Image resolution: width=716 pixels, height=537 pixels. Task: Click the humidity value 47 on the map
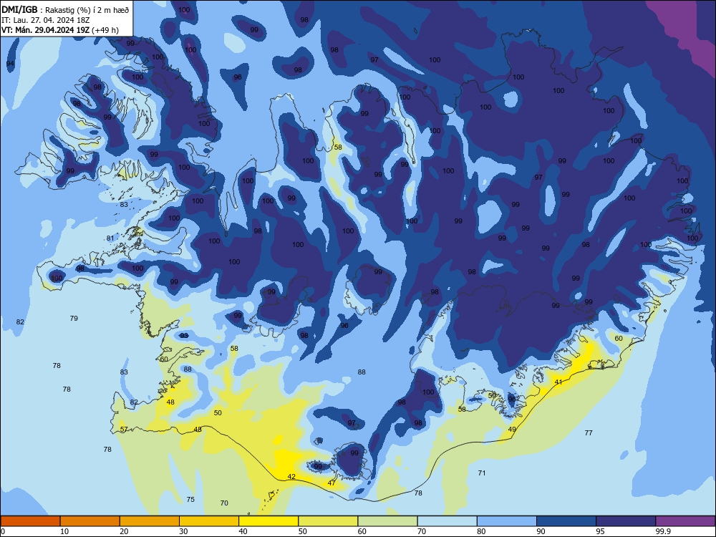coord(332,483)
